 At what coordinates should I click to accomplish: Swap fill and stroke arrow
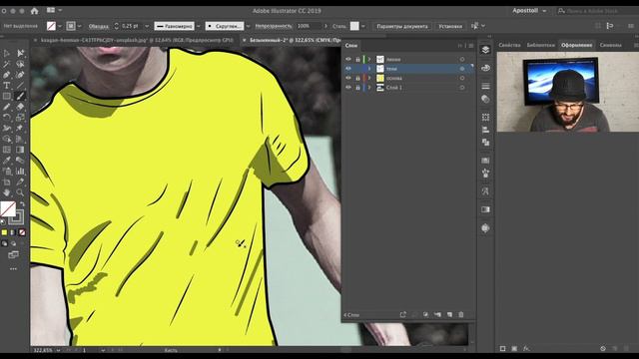pyautogui.click(x=22, y=204)
